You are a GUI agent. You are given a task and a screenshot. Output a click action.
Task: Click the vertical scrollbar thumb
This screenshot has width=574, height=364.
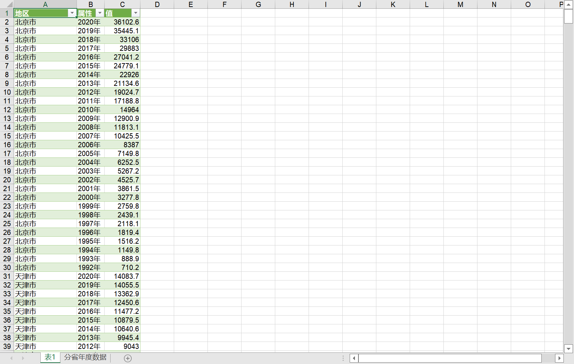(568, 16)
